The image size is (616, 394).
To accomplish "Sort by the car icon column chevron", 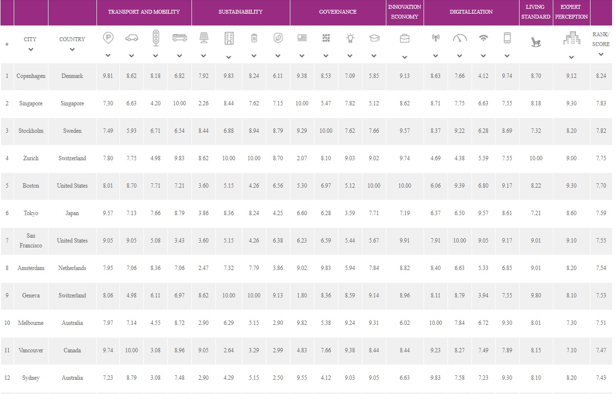I will tap(131, 56).
